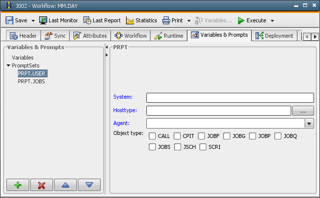Enable the SCRI checkbox
The width and height of the screenshot is (320, 198).
tap(203, 147)
